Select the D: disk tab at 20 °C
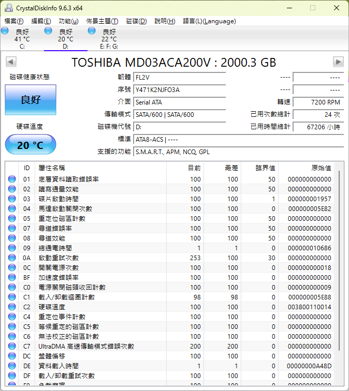Image resolution: width=349 pixels, height=391 pixels. (x=66, y=39)
